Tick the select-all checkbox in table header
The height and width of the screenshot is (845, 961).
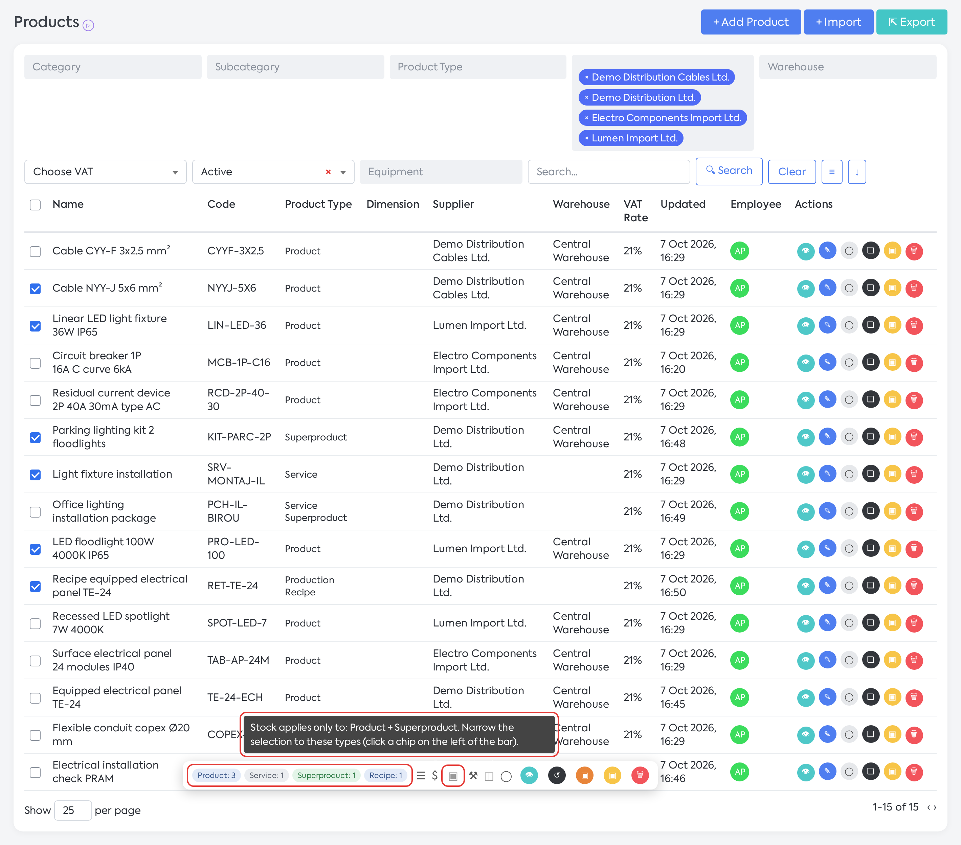35,205
